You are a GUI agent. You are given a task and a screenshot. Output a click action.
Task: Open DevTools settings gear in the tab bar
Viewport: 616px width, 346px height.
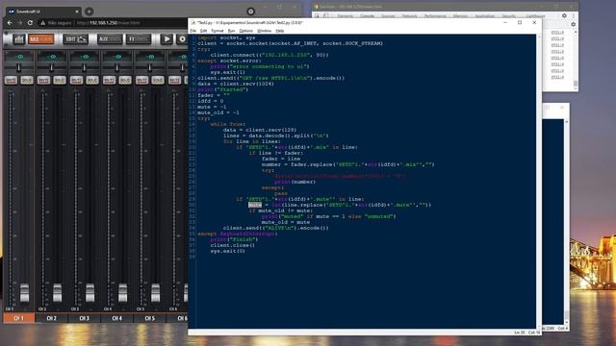[564, 15]
